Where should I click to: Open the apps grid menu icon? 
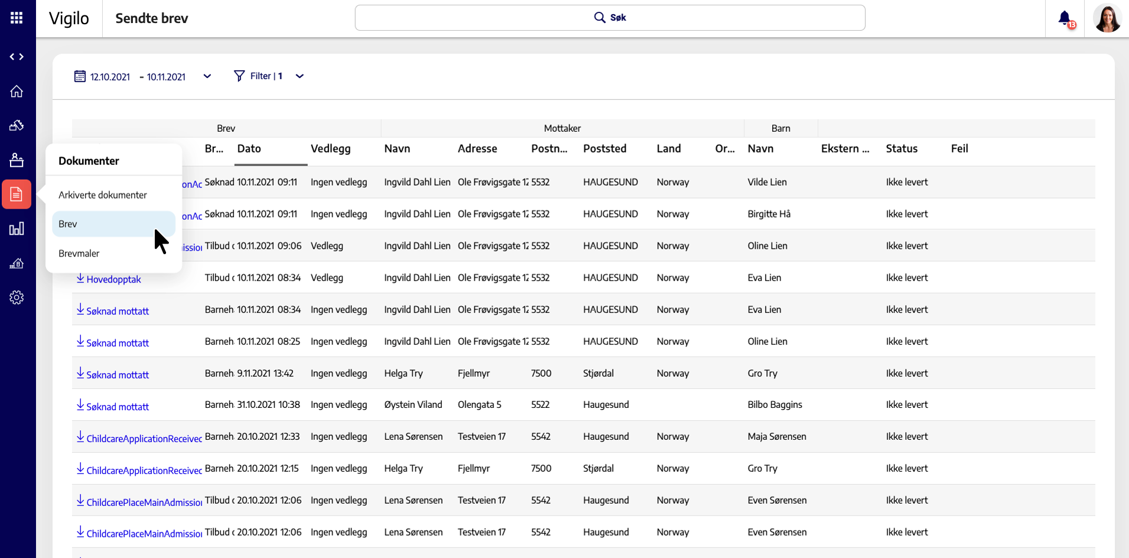click(17, 18)
